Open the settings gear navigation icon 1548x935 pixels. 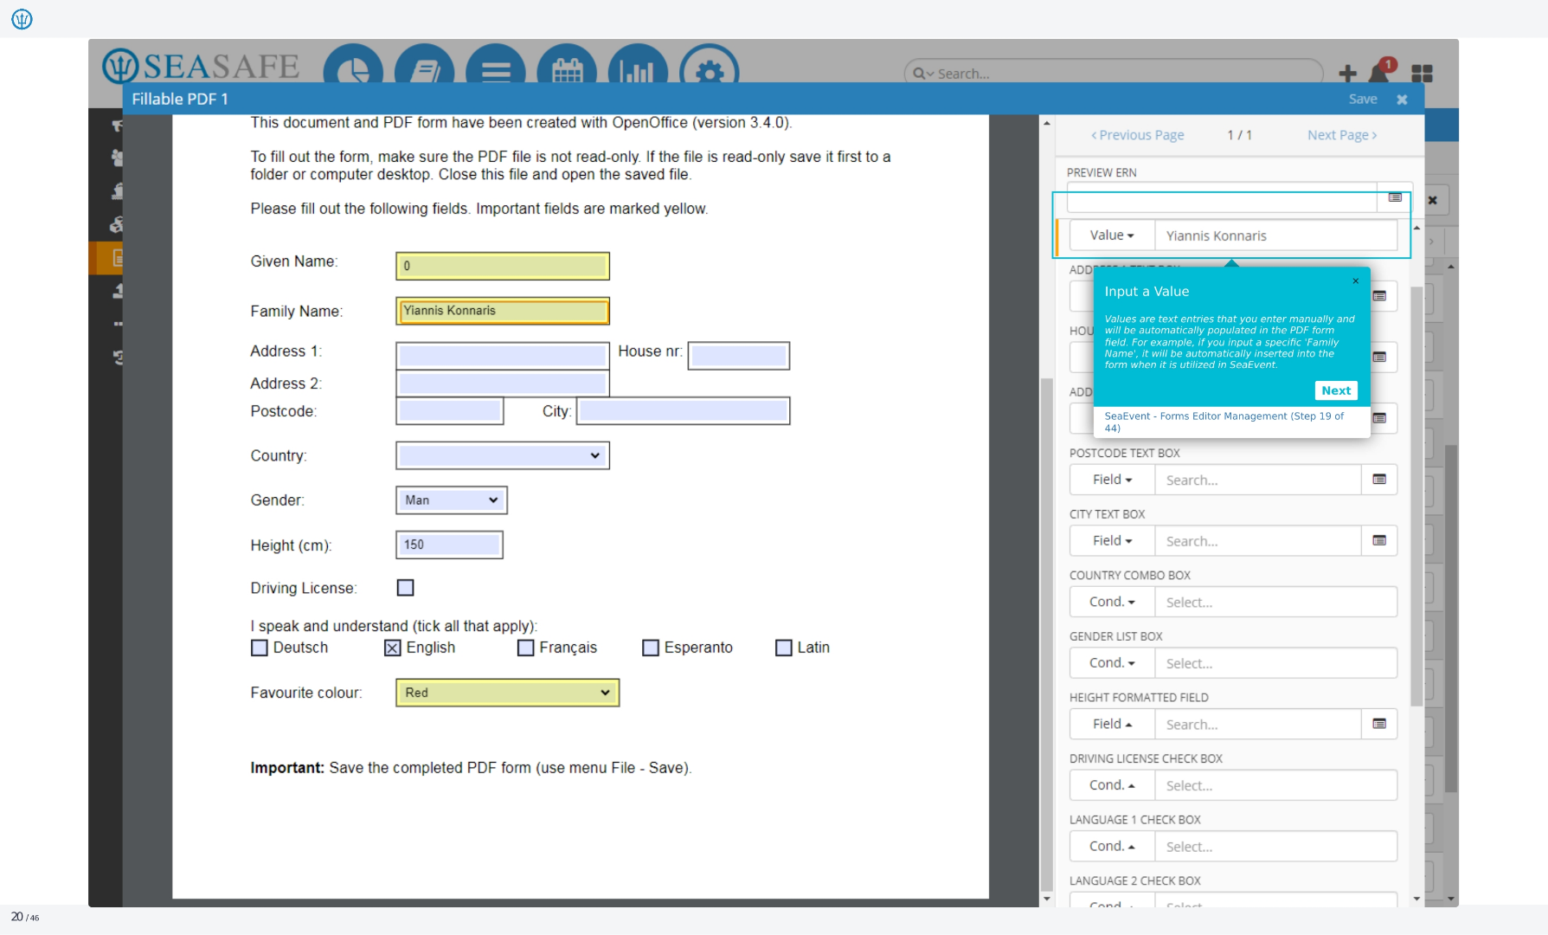click(x=710, y=69)
